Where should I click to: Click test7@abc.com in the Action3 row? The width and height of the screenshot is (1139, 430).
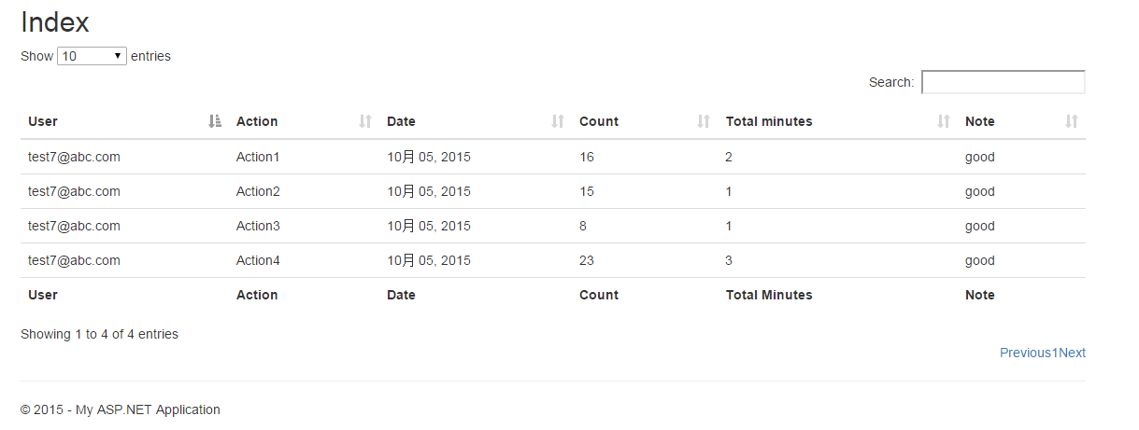click(74, 226)
